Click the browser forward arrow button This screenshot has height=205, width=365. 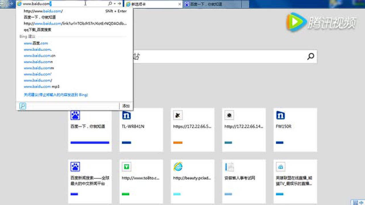(11, 4)
